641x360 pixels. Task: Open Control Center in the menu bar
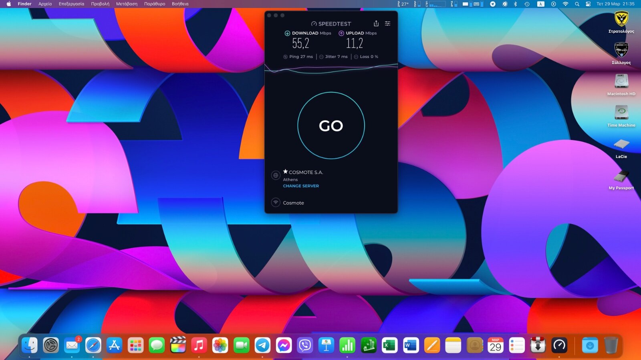click(x=588, y=4)
